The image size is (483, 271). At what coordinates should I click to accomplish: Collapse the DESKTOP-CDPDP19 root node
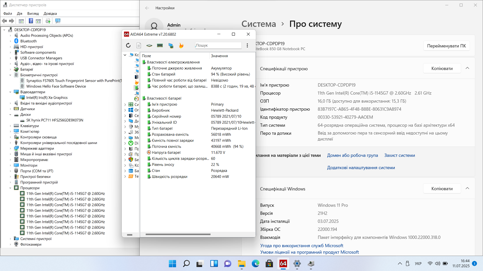tap(4, 30)
